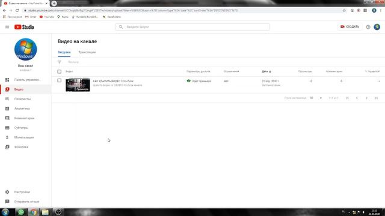This screenshot has height=216, width=385.
Task: Open the Monetization sidebar item
Action: click(25, 137)
